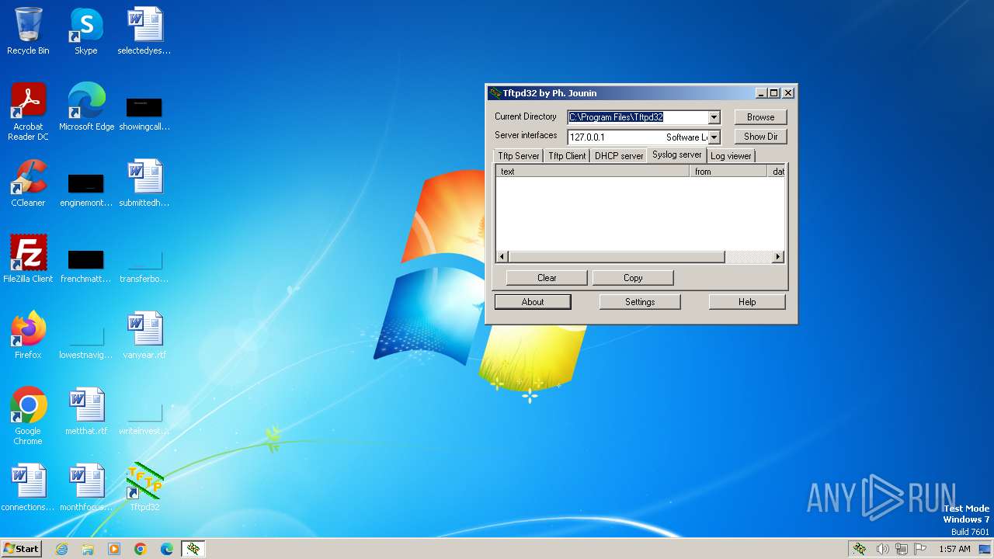Screen dimensions: 994x559
Task: Select Tftpd32 taskbar button
Action: (x=193, y=549)
